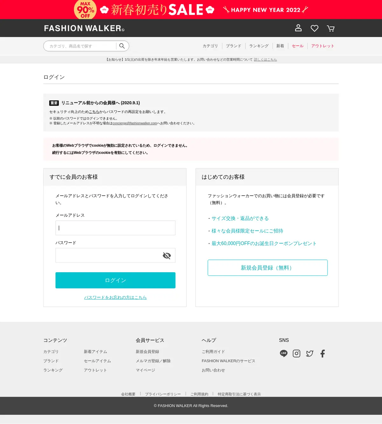This screenshot has width=382, height=424.
Task: Open プライバシーポリシー footer link
Action: coord(163,394)
